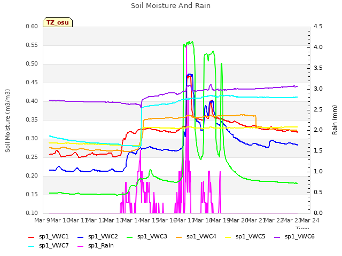Click the 3.5 rain axis label
Screen dimensions: 342x256
point(318,68)
